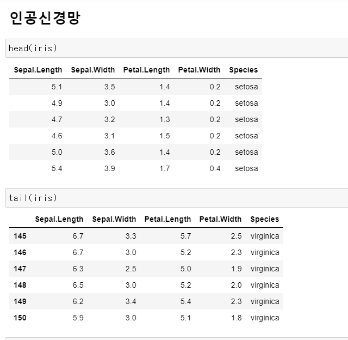Click setosa in the 4.7 row
The width and height of the screenshot is (348, 340).
point(246,119)
